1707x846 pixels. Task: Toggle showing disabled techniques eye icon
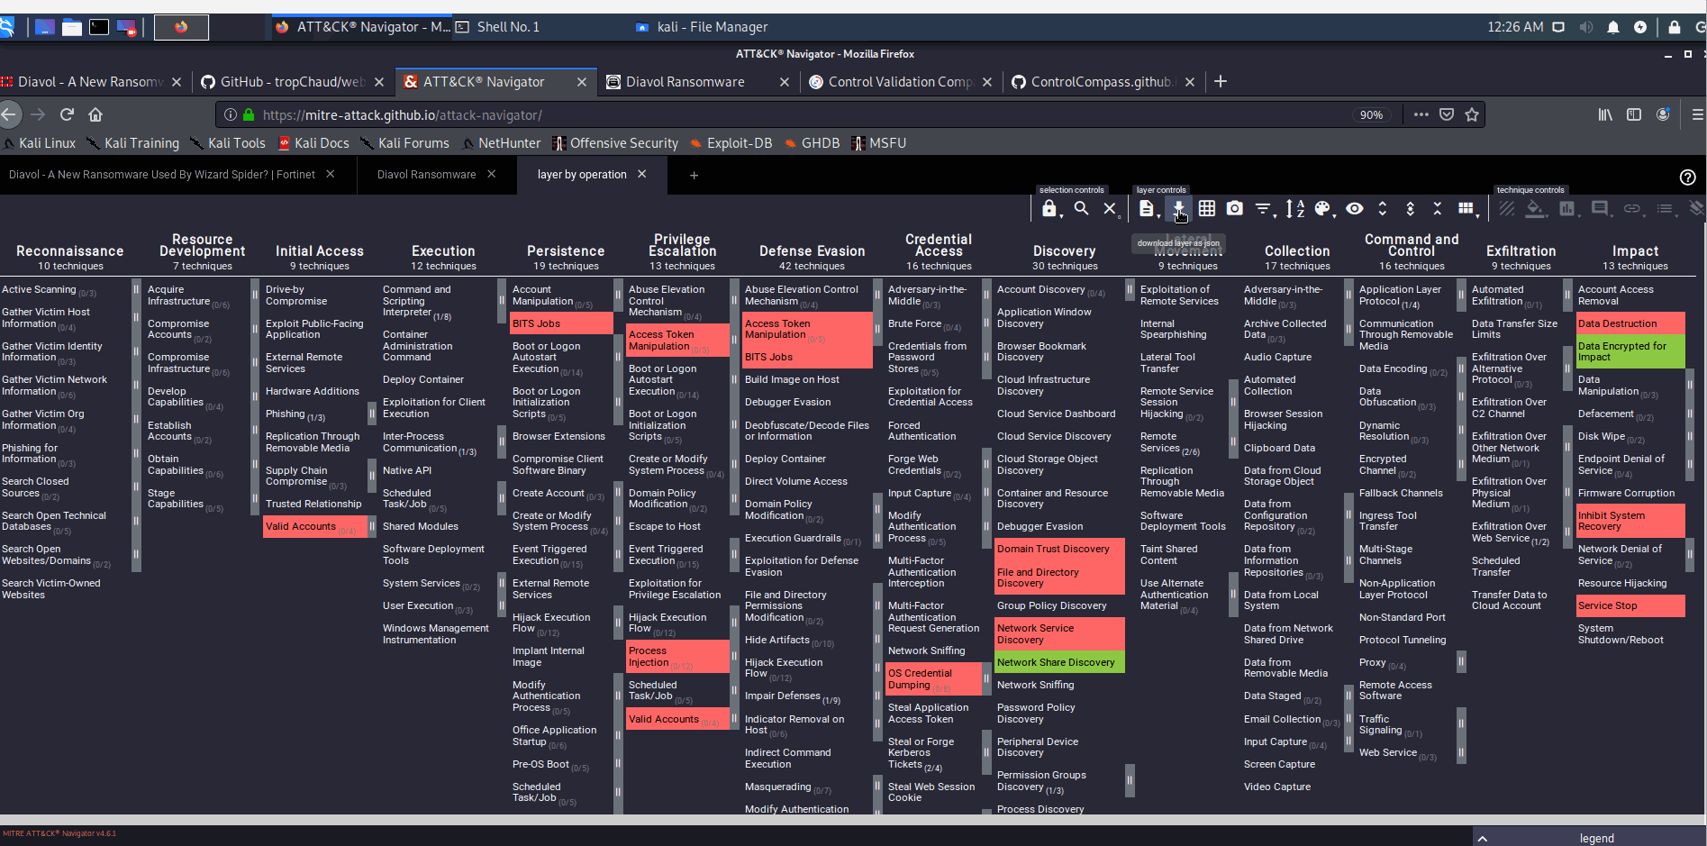[1354, 209]
